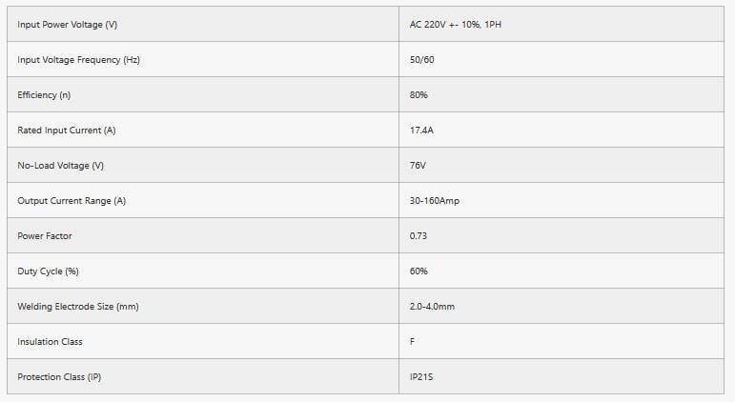Select the 0.73 power factor value
The height and width of the screenshot is (402, 735).
tap(419, 235)
